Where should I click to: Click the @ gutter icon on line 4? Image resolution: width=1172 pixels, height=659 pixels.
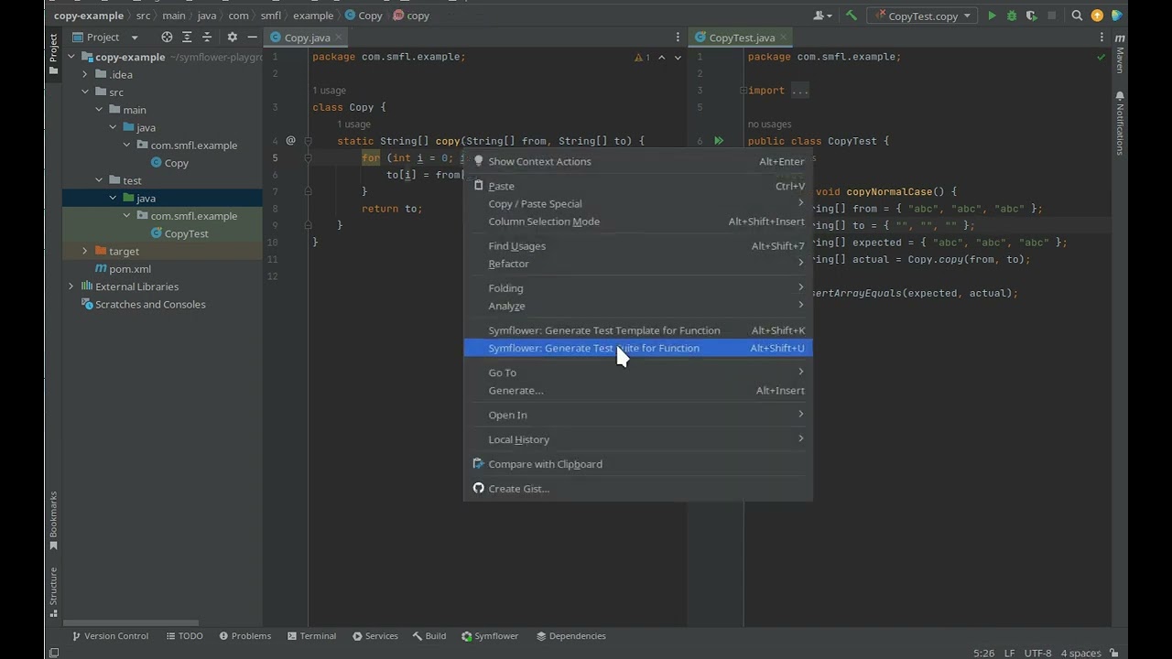coord(291,141)
